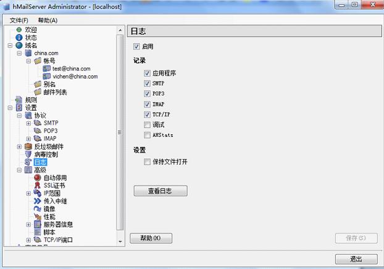The width and height of the screenshot is (384, 269).
Task: Click the 退出 exit button
Action: tap(356, 259)
